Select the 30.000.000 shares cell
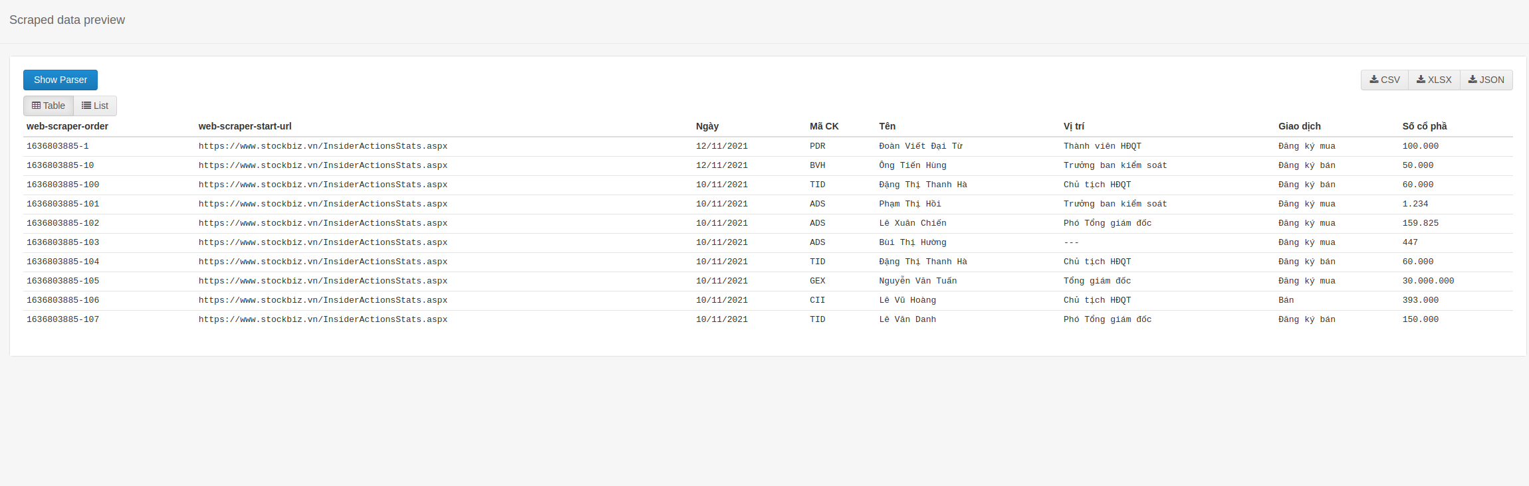The width and height of the screenshot is (1529, 486). point(1428,281)
